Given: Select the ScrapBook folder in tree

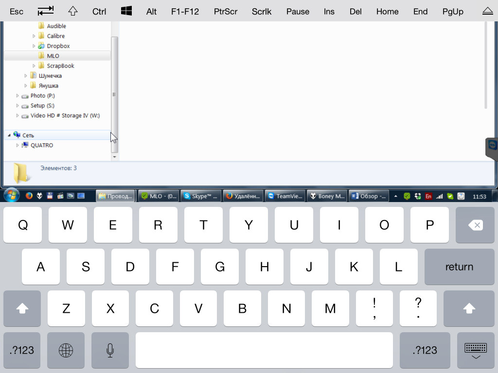Looking at the screenshot, I should click(60, 66).
